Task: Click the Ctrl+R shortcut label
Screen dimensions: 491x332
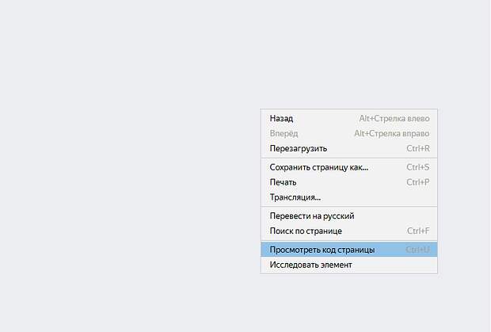Action: pyautogui.click(x=417, y=148)
